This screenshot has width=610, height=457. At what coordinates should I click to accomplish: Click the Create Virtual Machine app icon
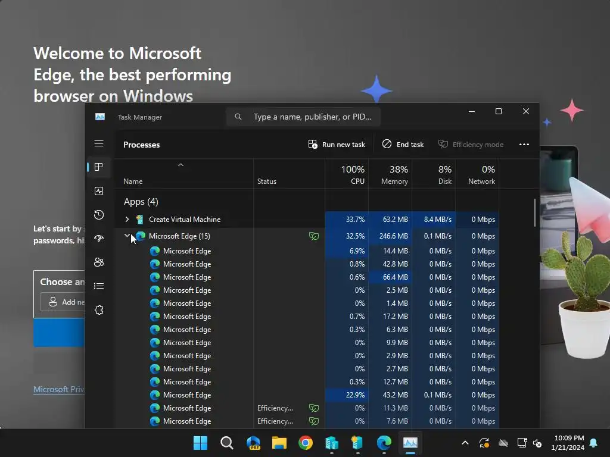[x=139, y=219]
